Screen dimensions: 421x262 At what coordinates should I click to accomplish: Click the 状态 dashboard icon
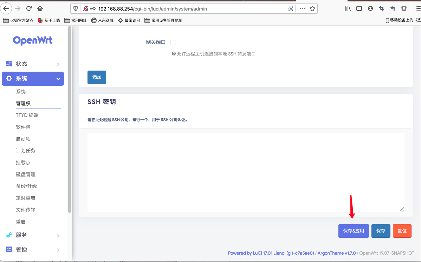[9, 64]
